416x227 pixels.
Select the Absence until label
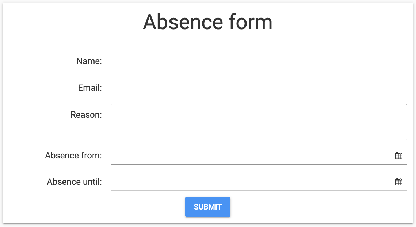74,181
